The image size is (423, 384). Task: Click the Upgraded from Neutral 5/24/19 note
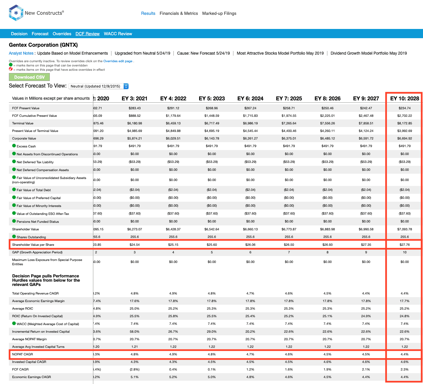[142, 53]
